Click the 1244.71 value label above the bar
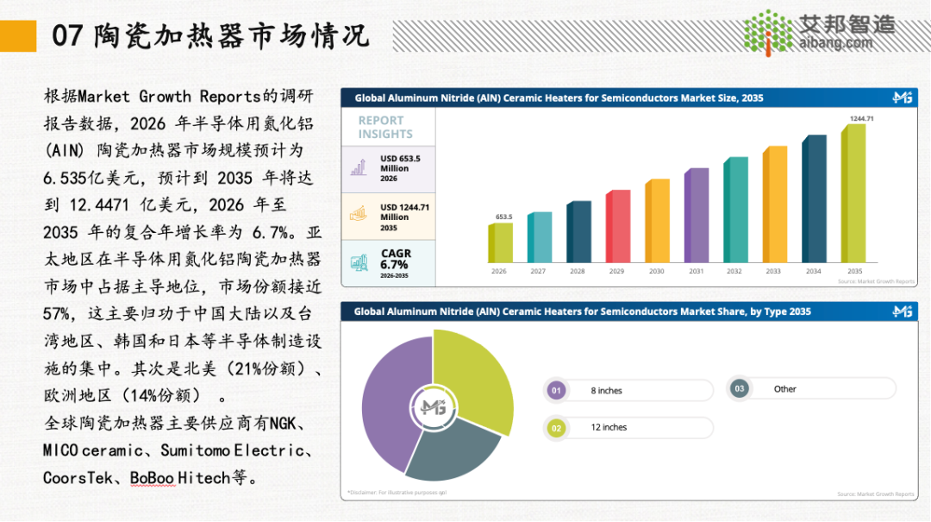The width and height of the screenshot is (931, 522). [x=861, y=118]
